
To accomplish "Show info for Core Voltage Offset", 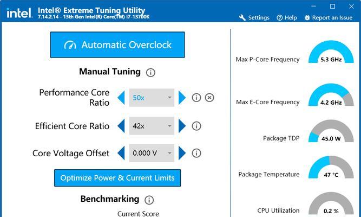I will 196,153.
